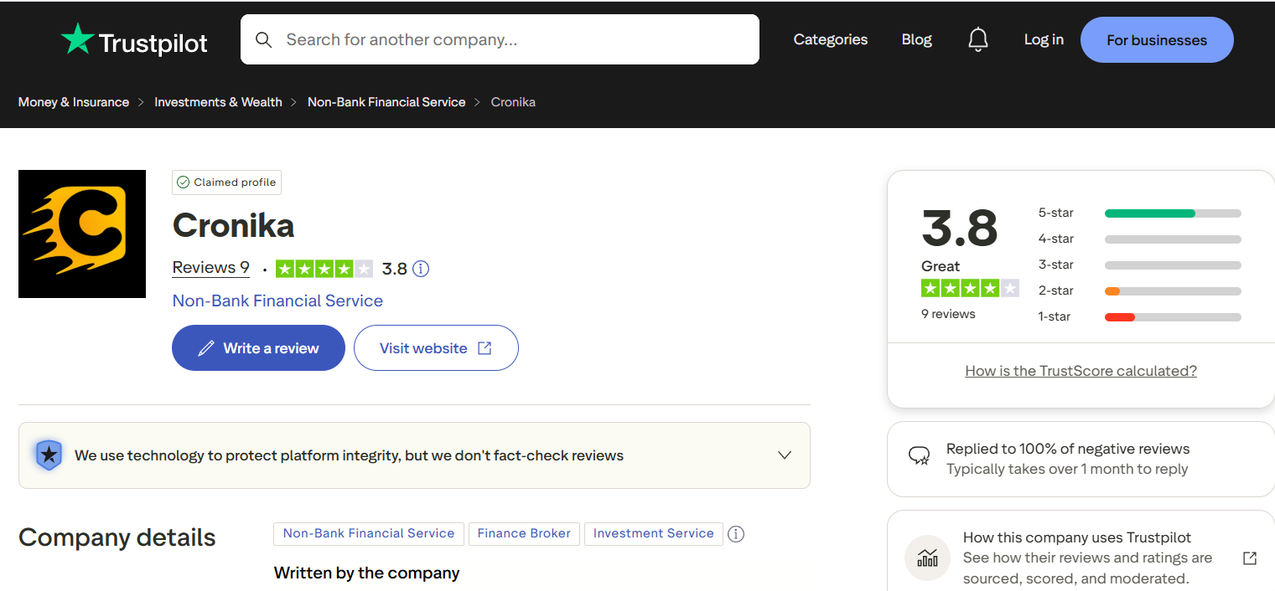This screenshot has height=591, width=1275.
Task: Click the shield star integrity icon
Action: click(49, 455)
